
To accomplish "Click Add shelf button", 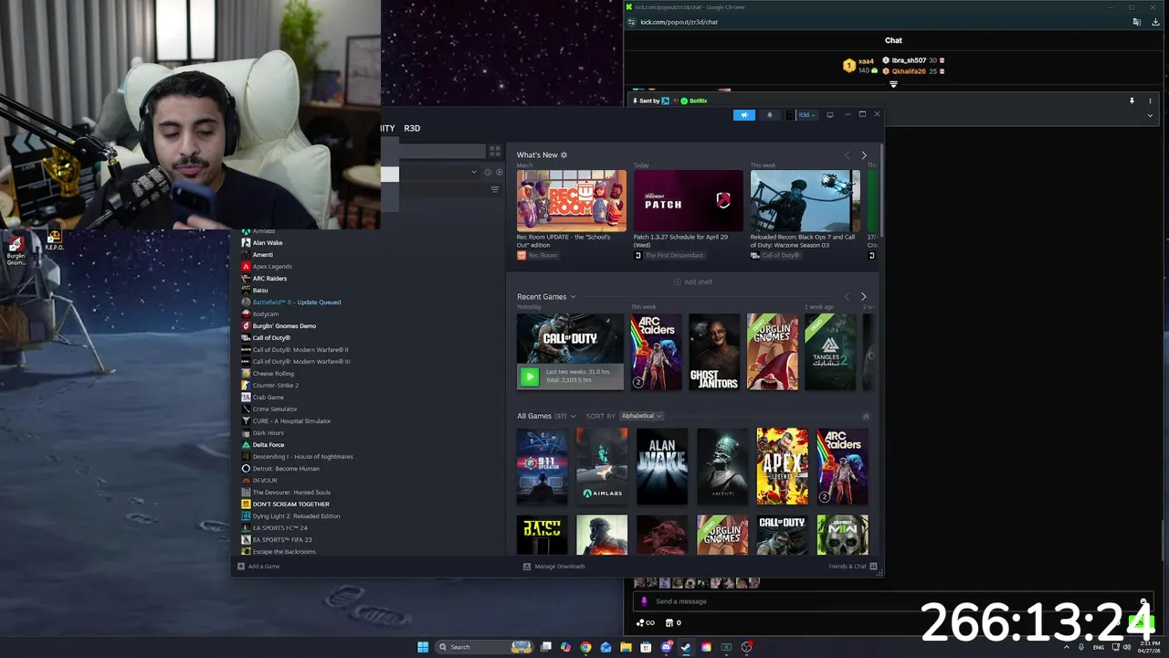I will pos(692,281).
